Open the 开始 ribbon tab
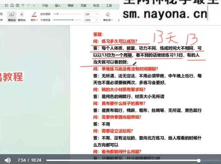The width and height of the screenshot is (221, 164). pos(45,5)
